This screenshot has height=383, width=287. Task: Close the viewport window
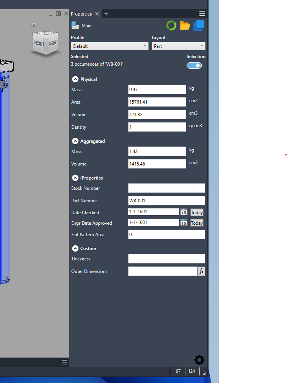66,14
